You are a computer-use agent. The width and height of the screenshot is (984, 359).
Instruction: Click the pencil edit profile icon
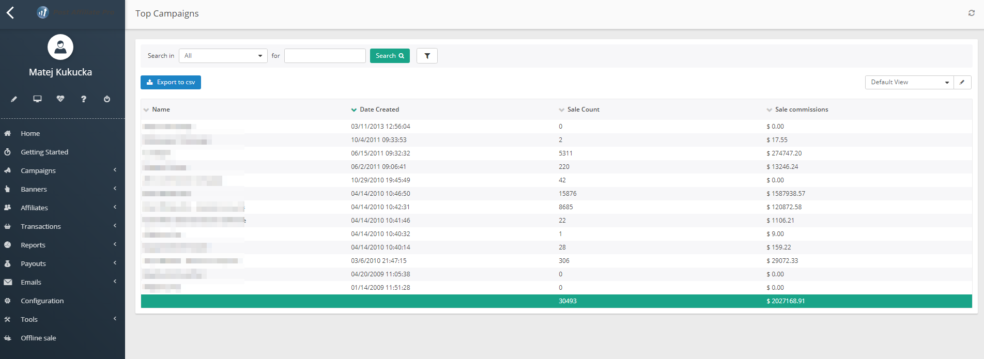click(x=14, y=99)
